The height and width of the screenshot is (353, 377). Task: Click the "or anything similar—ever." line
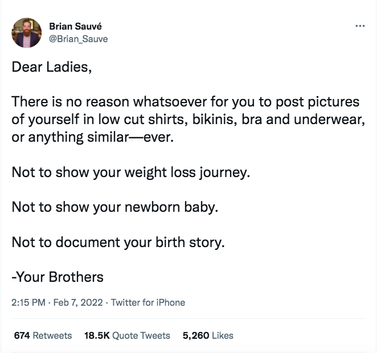click(93, 137)
